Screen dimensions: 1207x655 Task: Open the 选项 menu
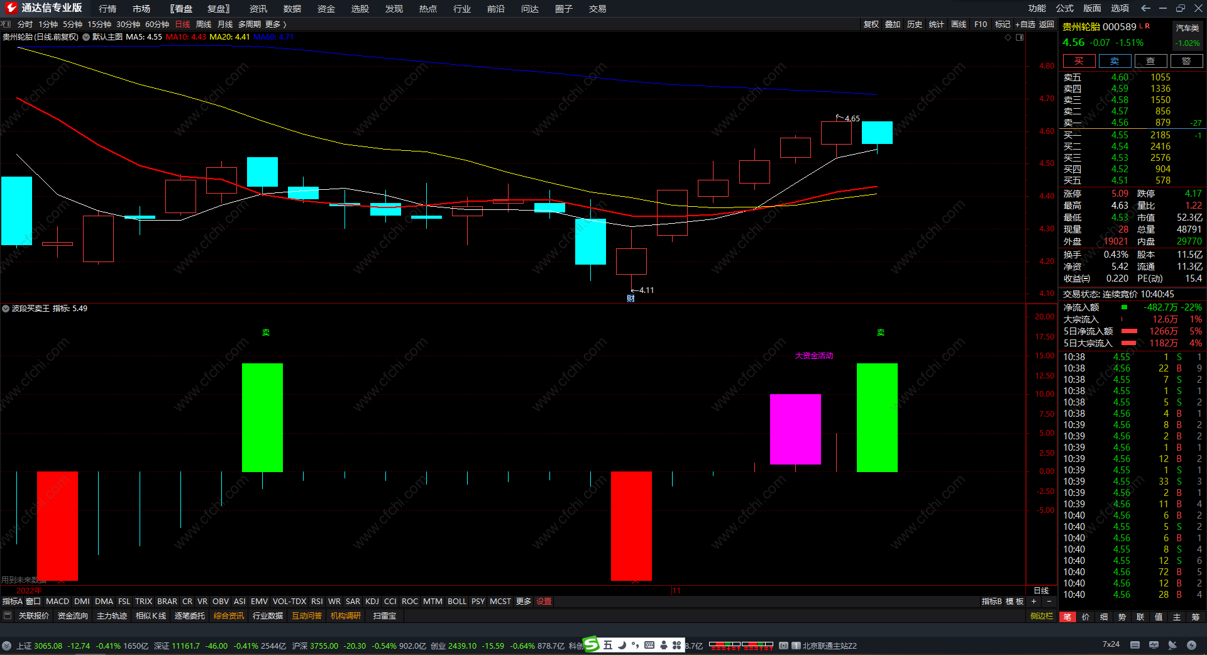click(1120, 8)
